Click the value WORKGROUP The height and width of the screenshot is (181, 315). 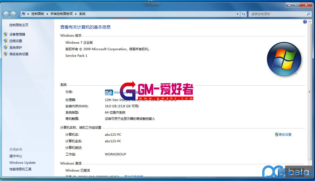115,154
